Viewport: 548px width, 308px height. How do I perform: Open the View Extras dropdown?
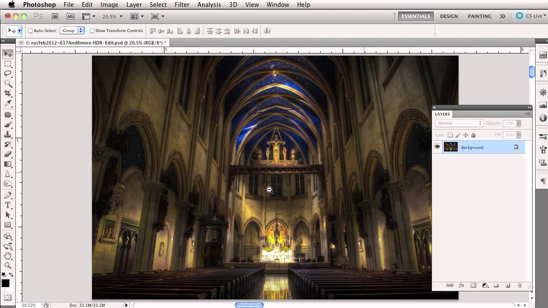[x=88, y=16]
